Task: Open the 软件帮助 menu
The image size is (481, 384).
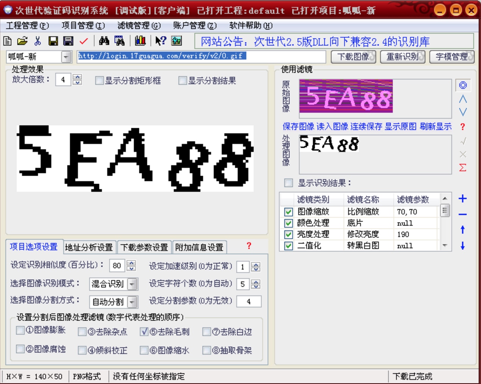Action: pos(251,26)
